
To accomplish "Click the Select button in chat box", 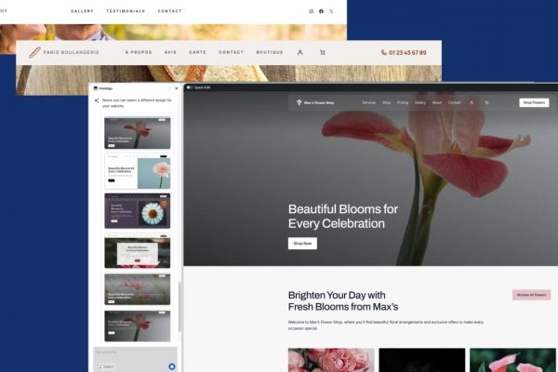I will click(x=106, y=366).
